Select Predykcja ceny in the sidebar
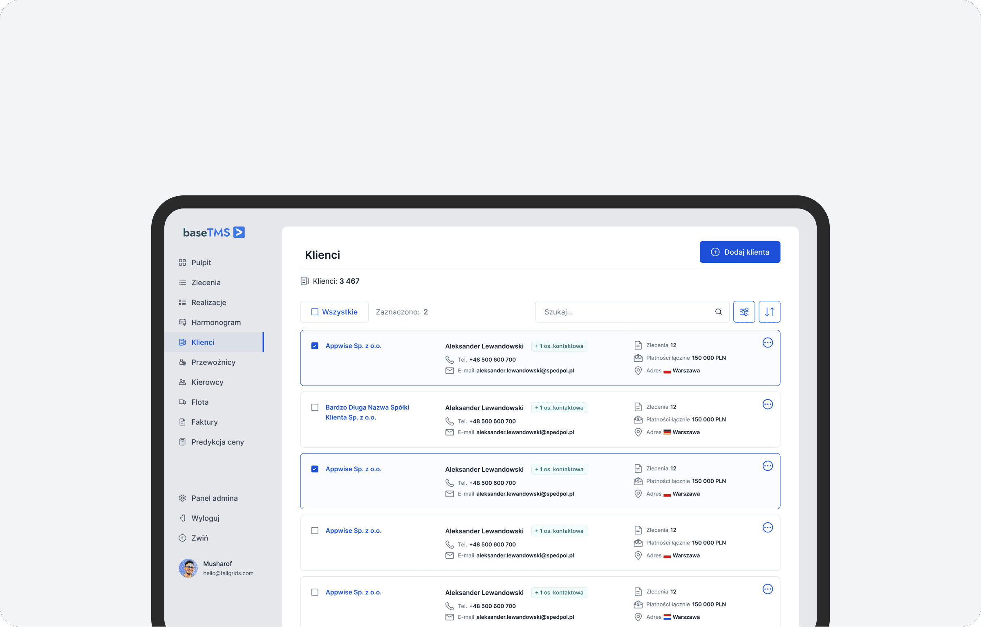The image size is (981, 627). 217,442
